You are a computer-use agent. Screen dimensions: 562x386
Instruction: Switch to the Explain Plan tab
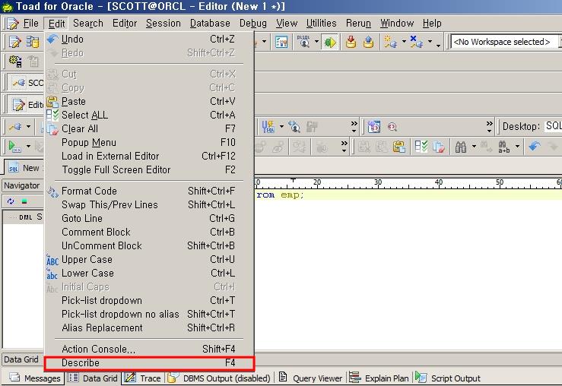pyautogui.click(x=388, y=378)
